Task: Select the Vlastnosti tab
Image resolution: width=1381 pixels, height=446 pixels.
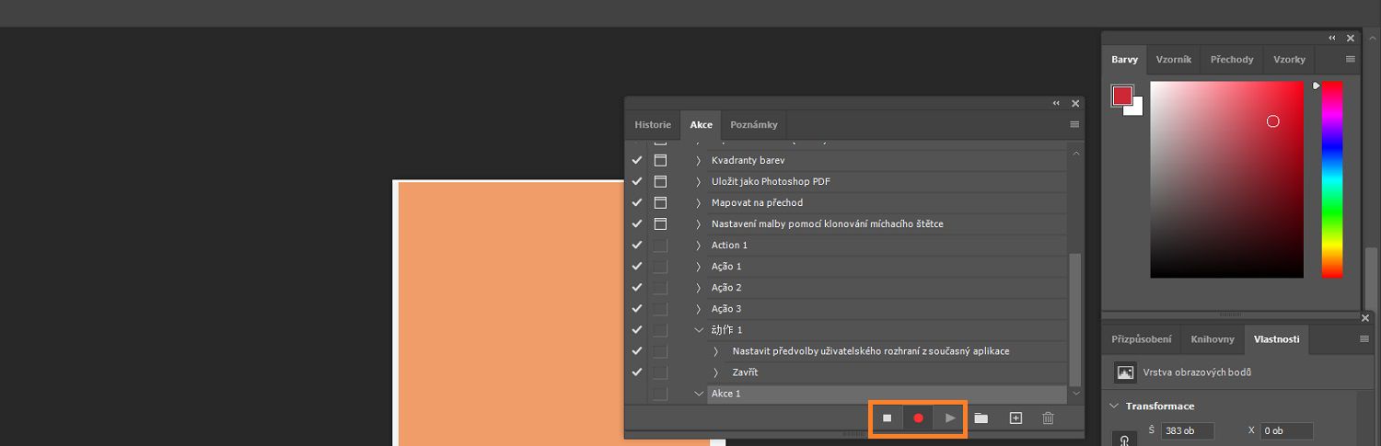Action: 1276,338
